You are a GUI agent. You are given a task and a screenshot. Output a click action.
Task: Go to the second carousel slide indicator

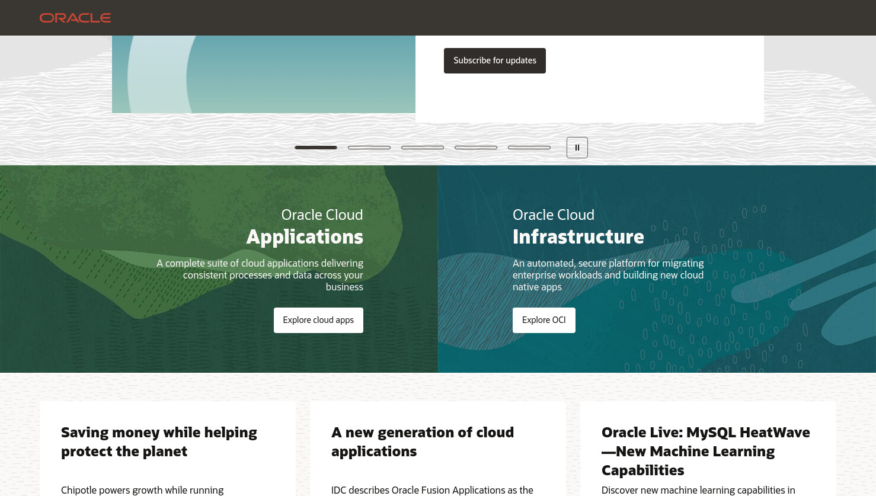pyautogui.click(x=369, y=148)
